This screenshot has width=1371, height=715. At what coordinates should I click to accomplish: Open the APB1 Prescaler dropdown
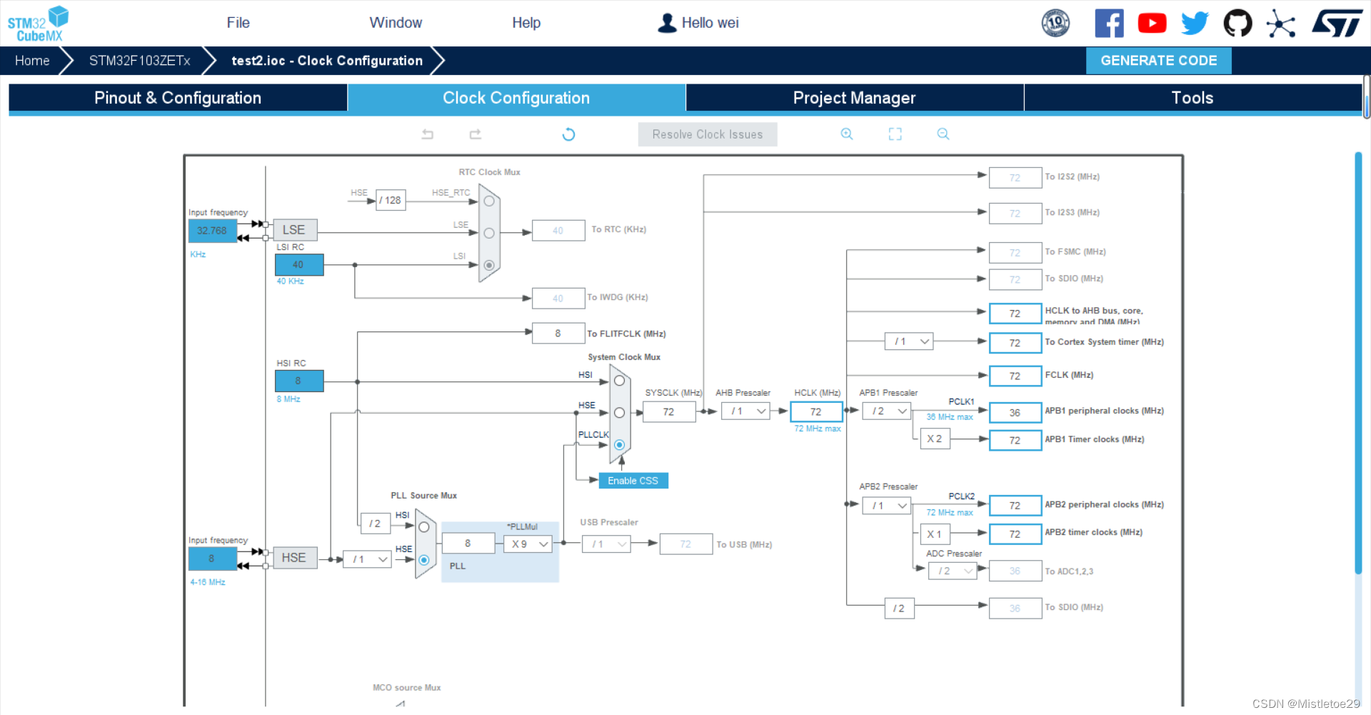click(886, 411)
